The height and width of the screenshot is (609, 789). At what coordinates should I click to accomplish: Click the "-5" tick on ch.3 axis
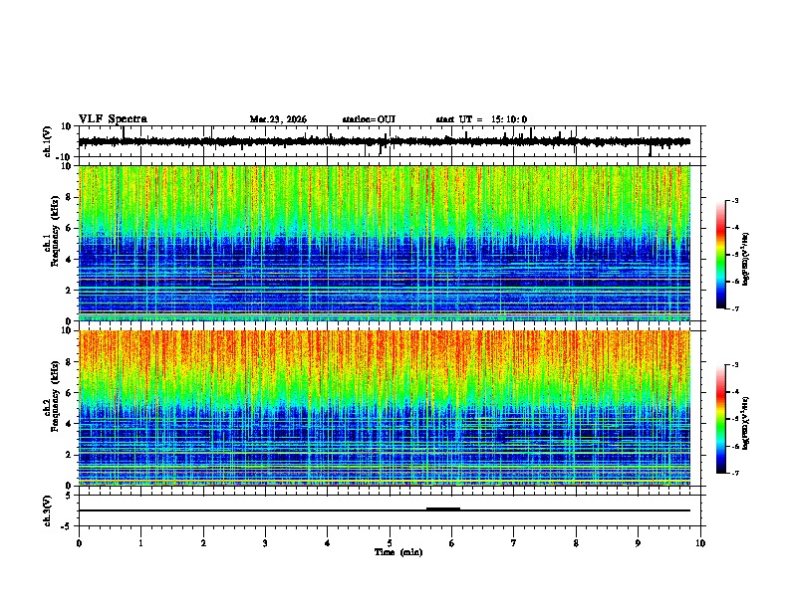pyautogui.click(x=67, y=526)
